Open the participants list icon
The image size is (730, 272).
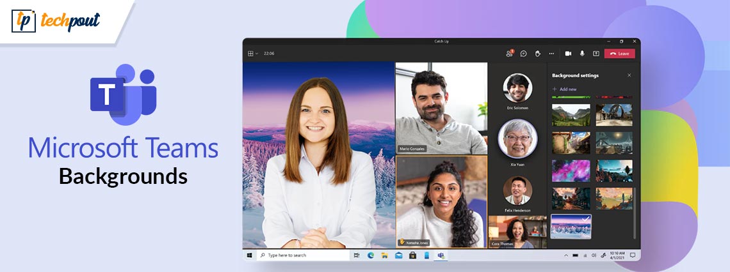509,54
